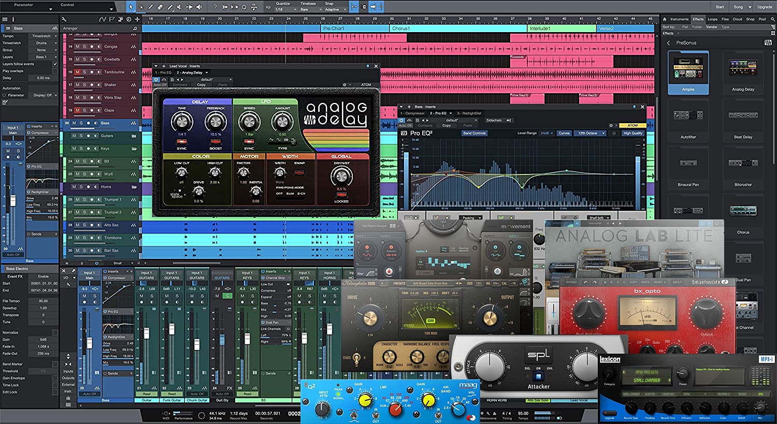Screen dimensions: 777x424
Task: Open the browser search magnifier
Action: pyautogui.click(x=772, y=19)
